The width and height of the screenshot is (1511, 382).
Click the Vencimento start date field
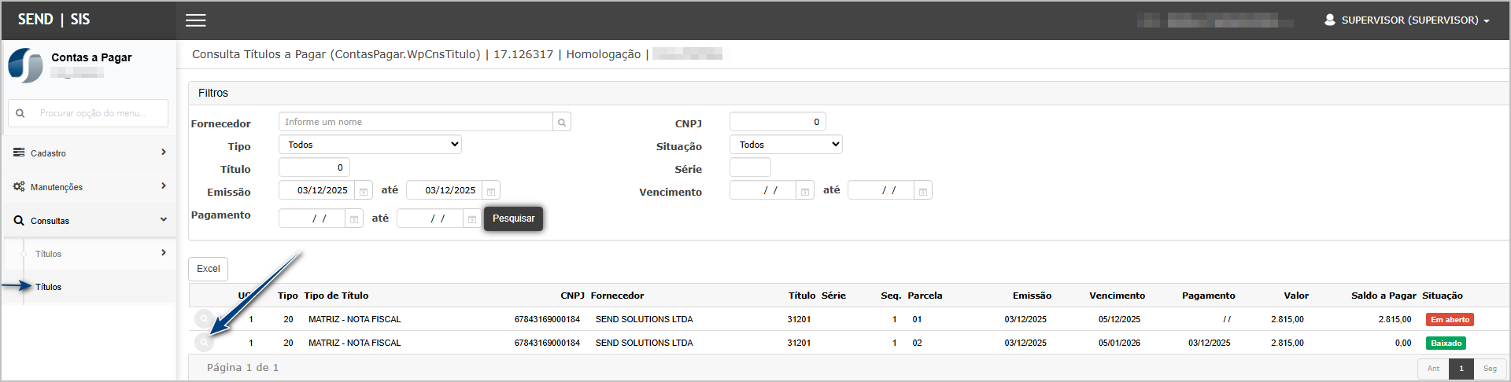pyautogui.click(x=763, y=190)
